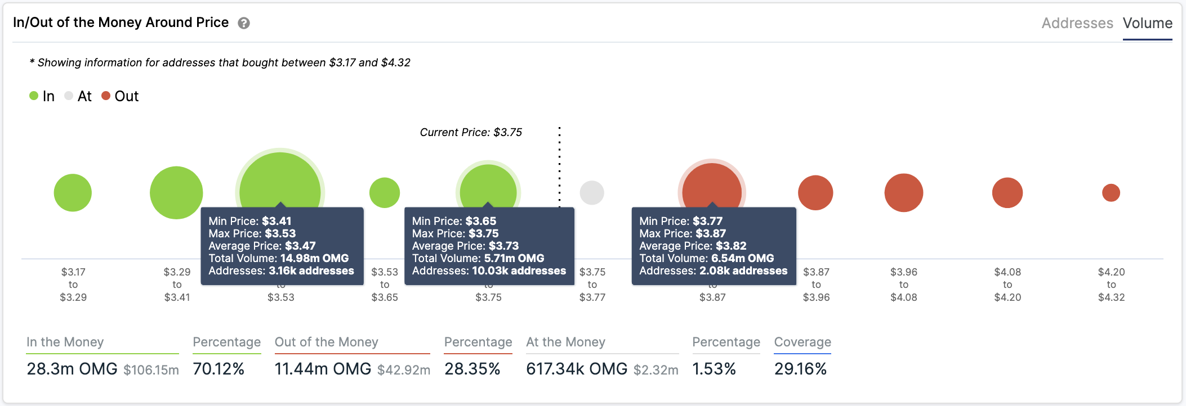Click the red $3.87 to $3.96 bubble
The height and width of the screenshot is (406, 1186).
click(x=815, y=193)
